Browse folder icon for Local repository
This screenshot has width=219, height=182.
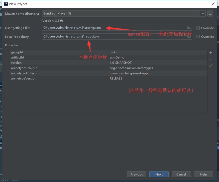[x=189, y=37]
